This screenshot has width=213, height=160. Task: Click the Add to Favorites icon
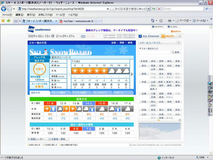9,21
